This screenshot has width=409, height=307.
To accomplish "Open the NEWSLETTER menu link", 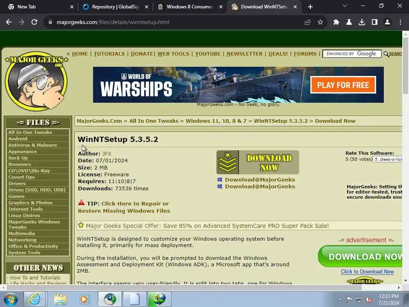I will 244,54.
